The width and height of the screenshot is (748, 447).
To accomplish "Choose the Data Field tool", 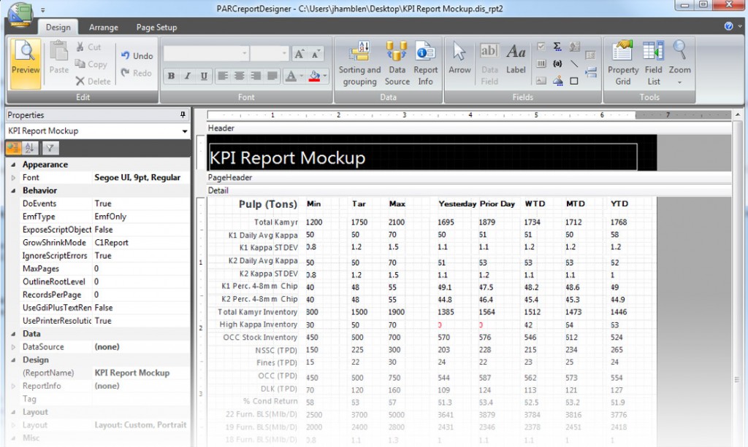I will click(489, 63).
